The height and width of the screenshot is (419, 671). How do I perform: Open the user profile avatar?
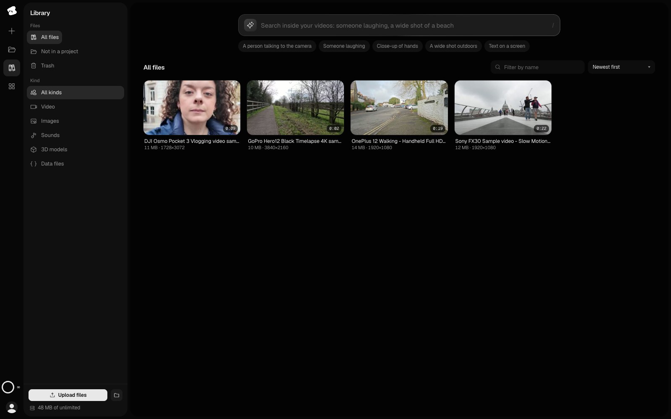click(x=12, y=407)
